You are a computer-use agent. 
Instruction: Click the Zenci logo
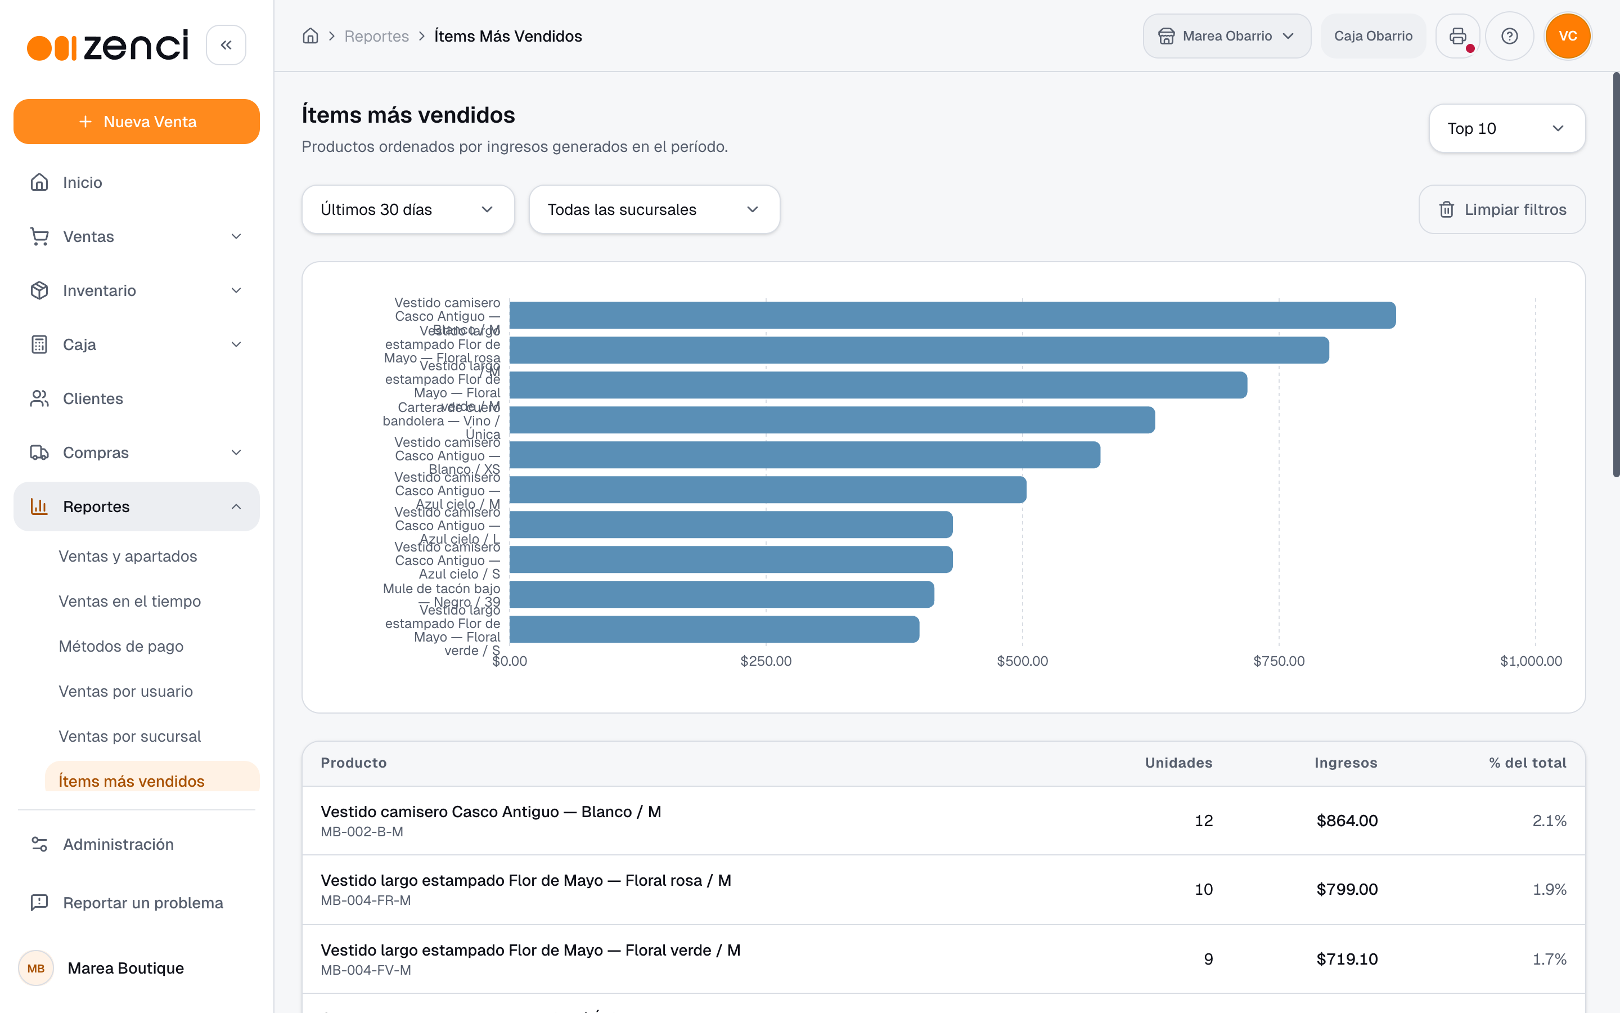108,45
